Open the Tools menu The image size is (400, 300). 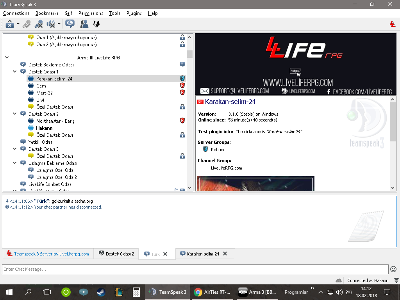[114, 13]
